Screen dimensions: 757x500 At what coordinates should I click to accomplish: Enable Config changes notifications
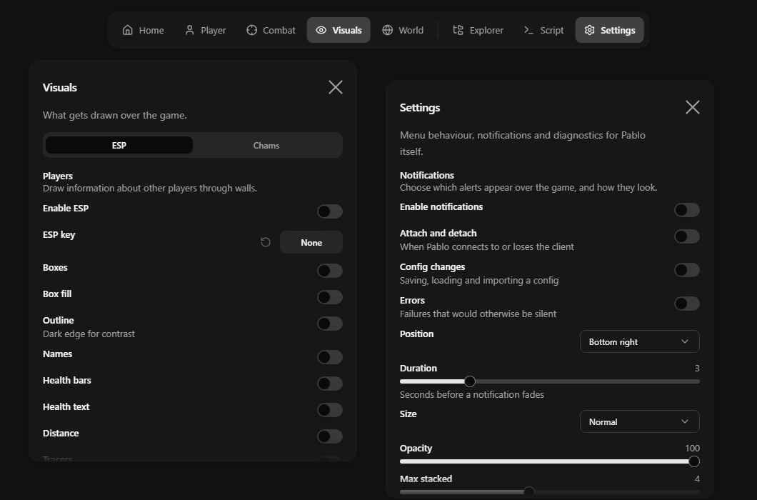tap(687, 270)
